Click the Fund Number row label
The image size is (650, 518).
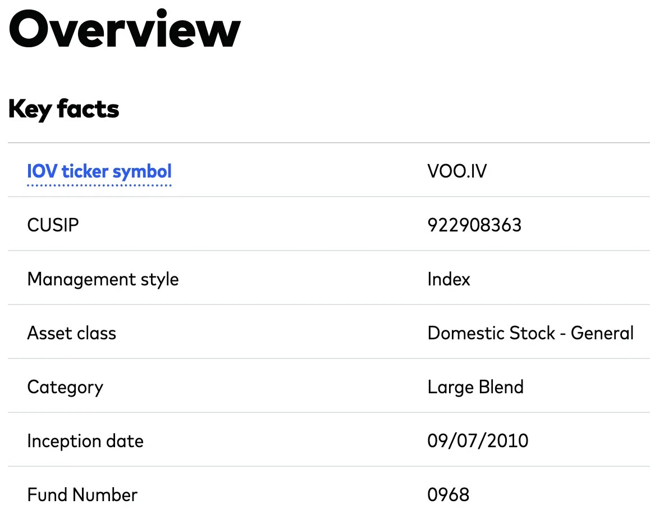coord(82,495)
